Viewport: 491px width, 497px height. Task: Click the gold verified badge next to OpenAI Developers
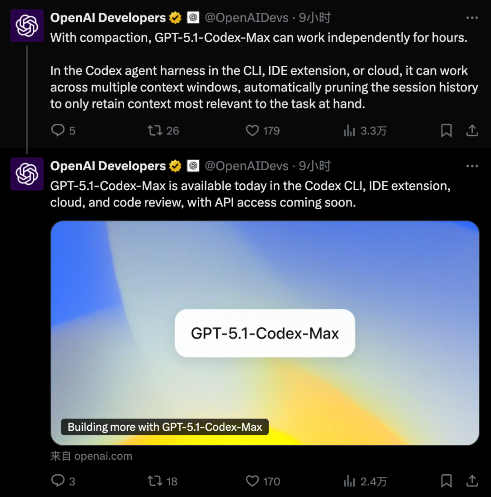[175, 17]
